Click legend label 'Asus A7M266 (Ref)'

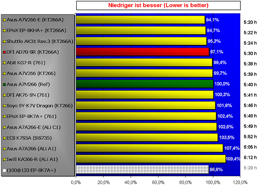(x=28, y=84)
